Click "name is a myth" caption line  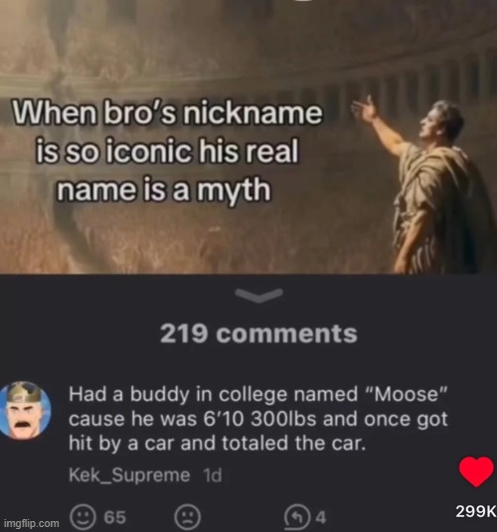164,189
